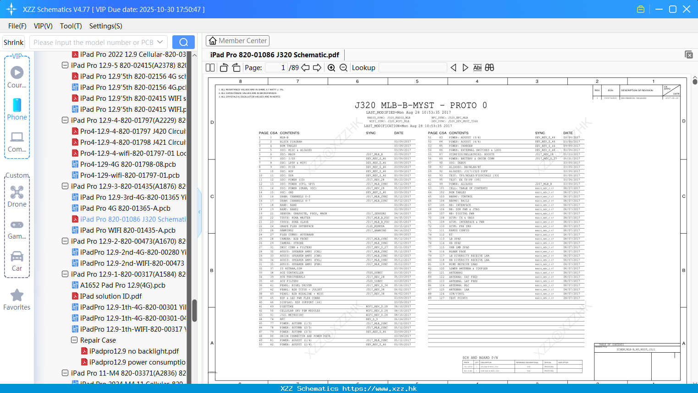Close the document panel icon at right
This screenshot has width=698, height=393.
(689, 55)
